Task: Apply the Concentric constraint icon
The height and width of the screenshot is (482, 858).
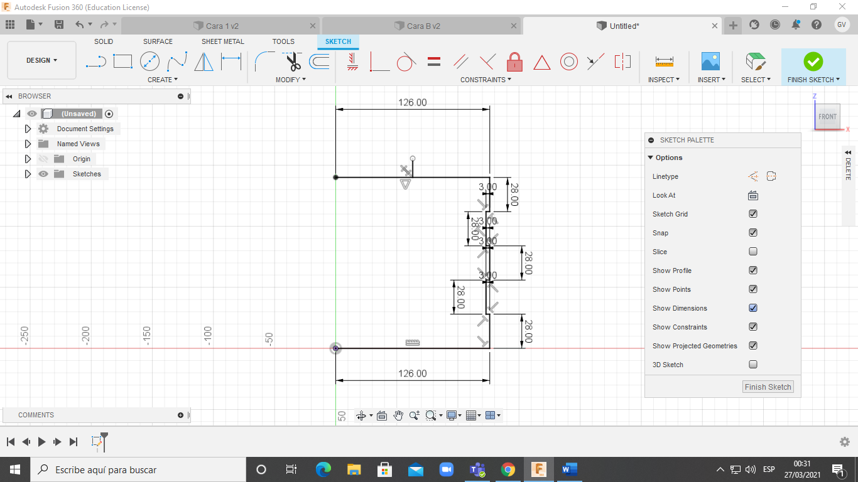Action: click(568, 62)
